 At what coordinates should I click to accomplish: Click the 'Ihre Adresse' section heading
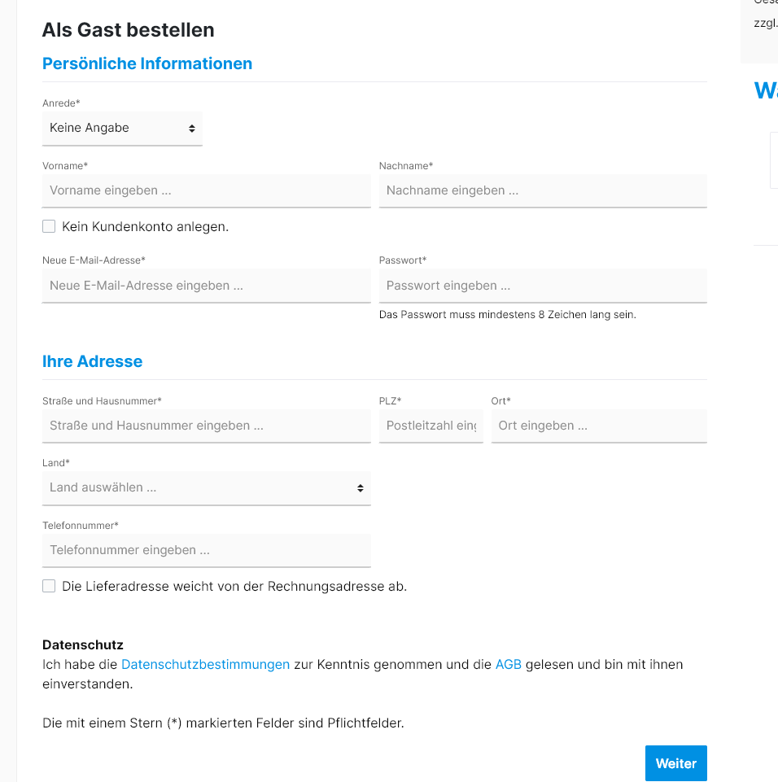coord(92,362)
